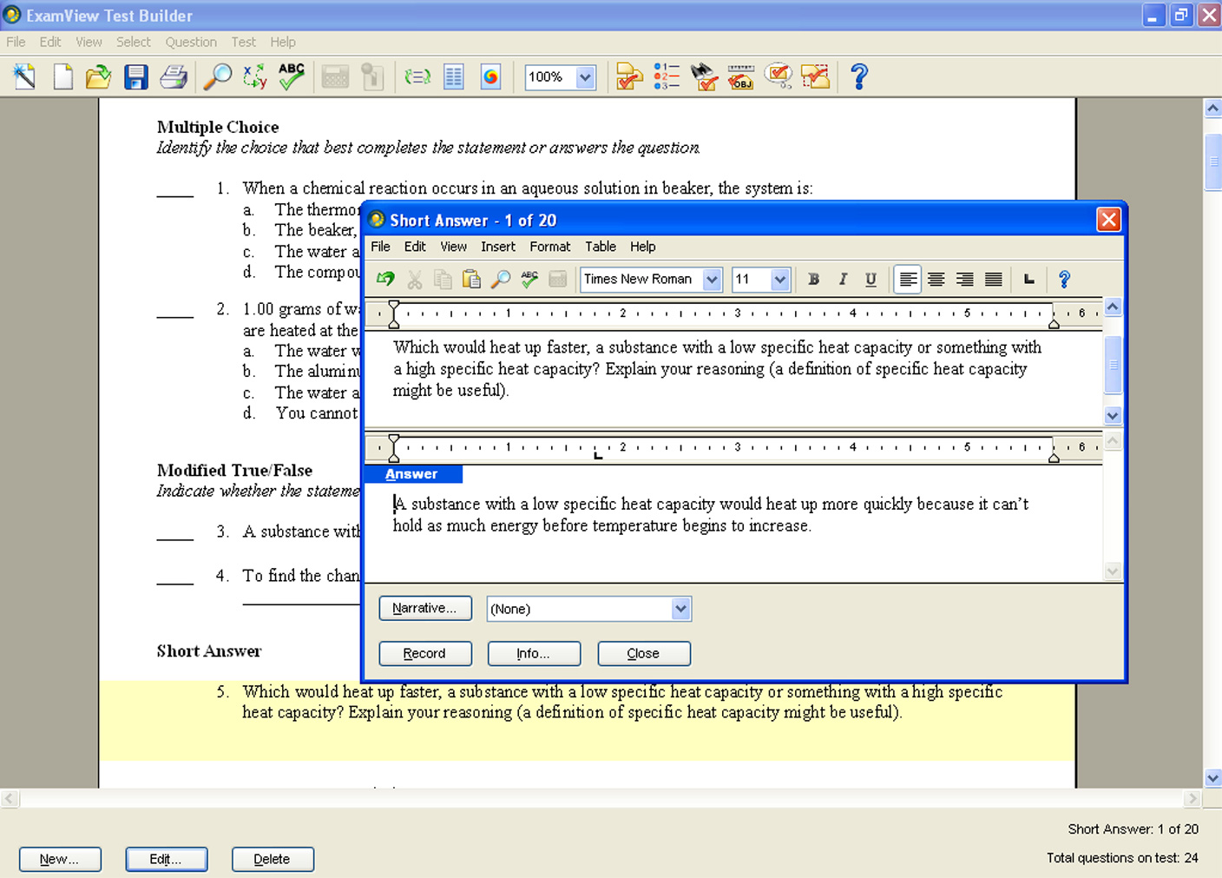
Task: Paste clipboard in Short Answer editor toolbar
Action: tap(471, 279)
